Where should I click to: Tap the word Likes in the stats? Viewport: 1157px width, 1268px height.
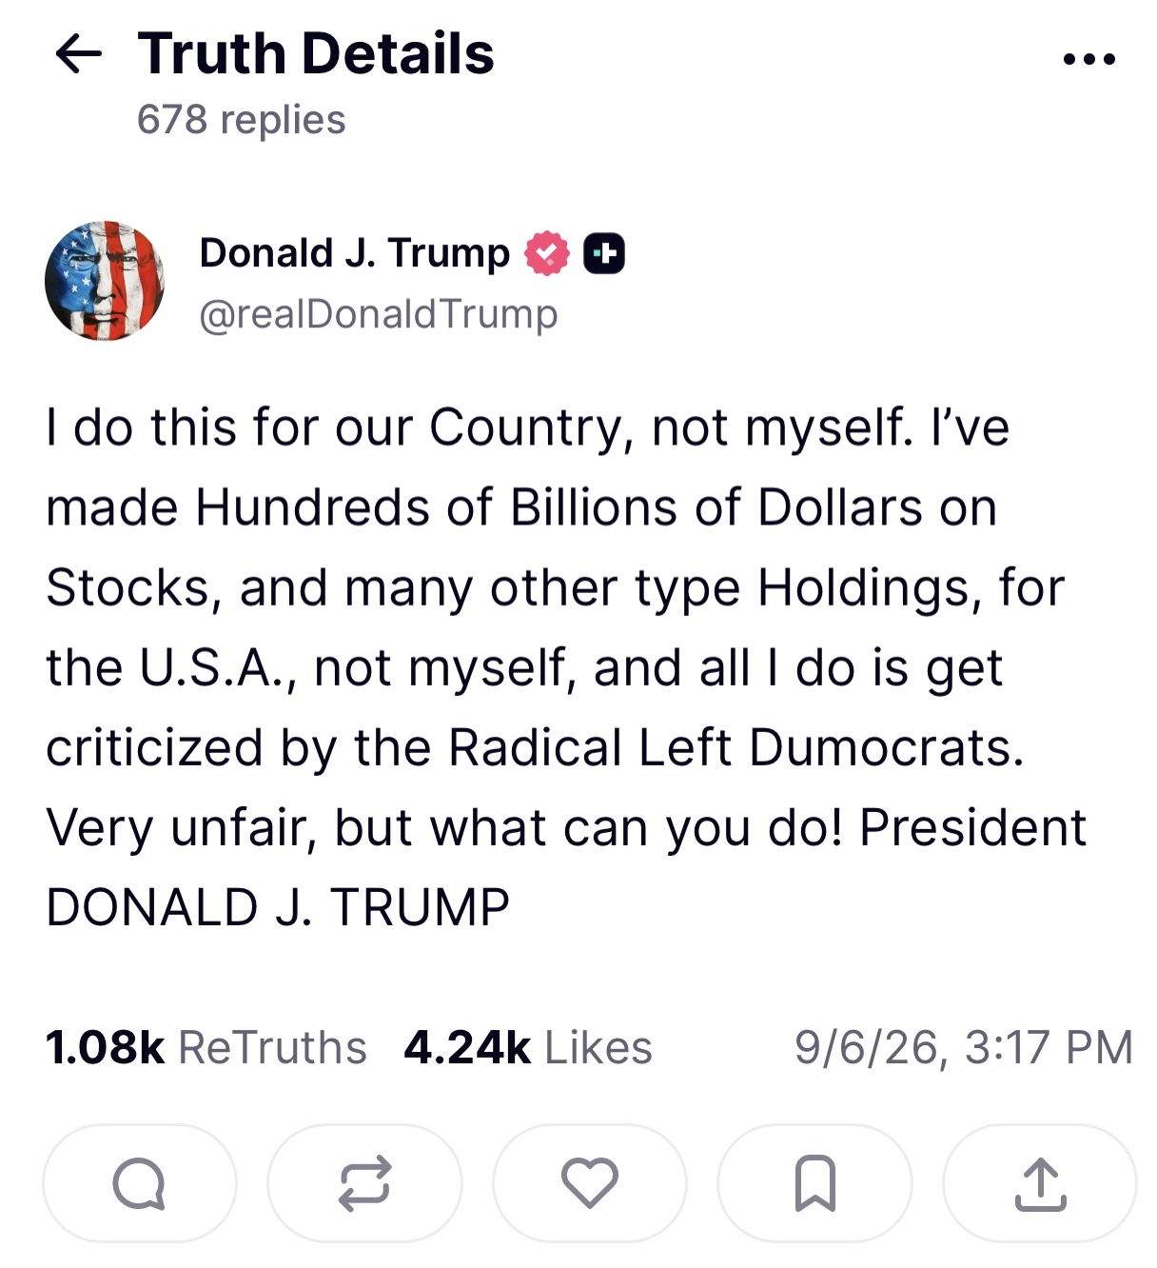coord(598,1047)
